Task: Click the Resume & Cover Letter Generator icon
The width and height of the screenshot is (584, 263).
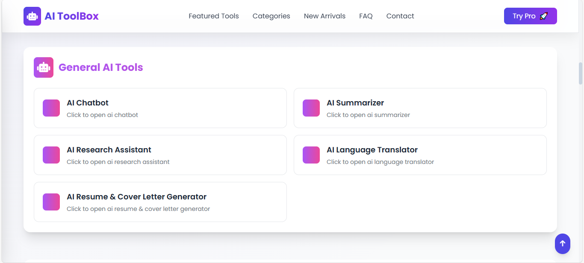Action: [51, 202]
